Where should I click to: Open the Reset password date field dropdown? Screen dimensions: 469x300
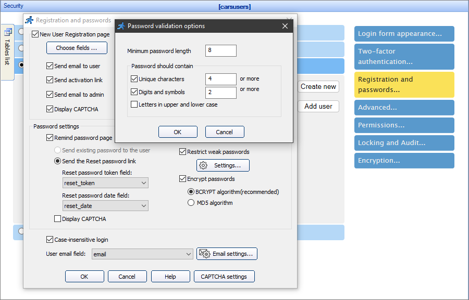(143, 206)
